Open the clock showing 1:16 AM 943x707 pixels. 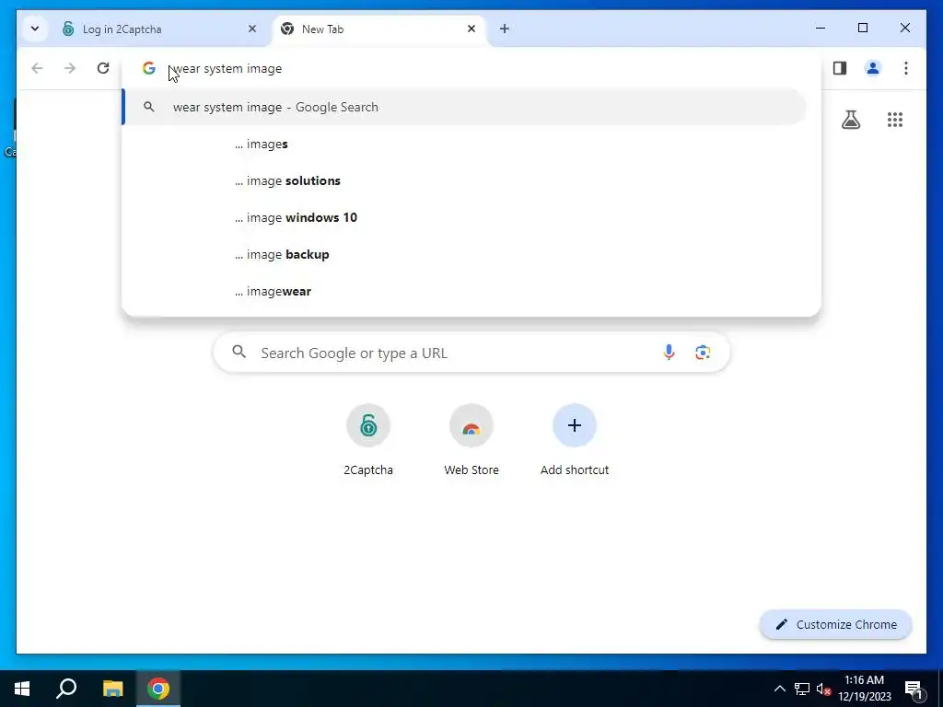(864, 689)
